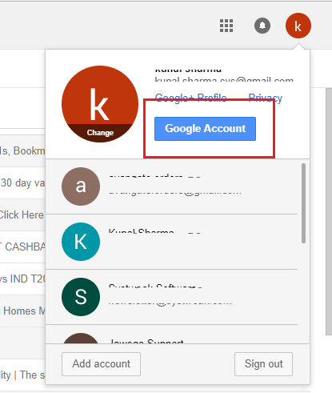Viewport: 332px width, 393px height.
Task: Click the Google Account button
Action: tap(205, 129)
